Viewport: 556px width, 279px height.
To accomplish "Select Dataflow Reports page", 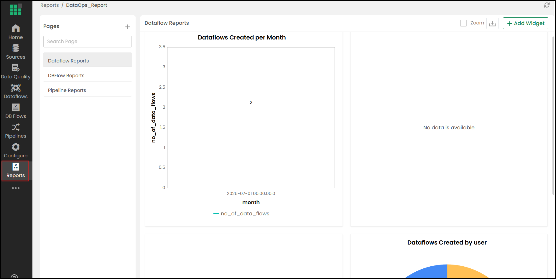I will [88, 60].
